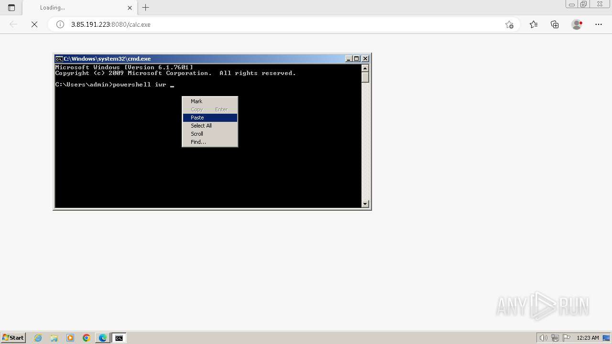Switch to cmd taskbar button
The width and height of the screenshot is (612, 344).
coord(119,338)
